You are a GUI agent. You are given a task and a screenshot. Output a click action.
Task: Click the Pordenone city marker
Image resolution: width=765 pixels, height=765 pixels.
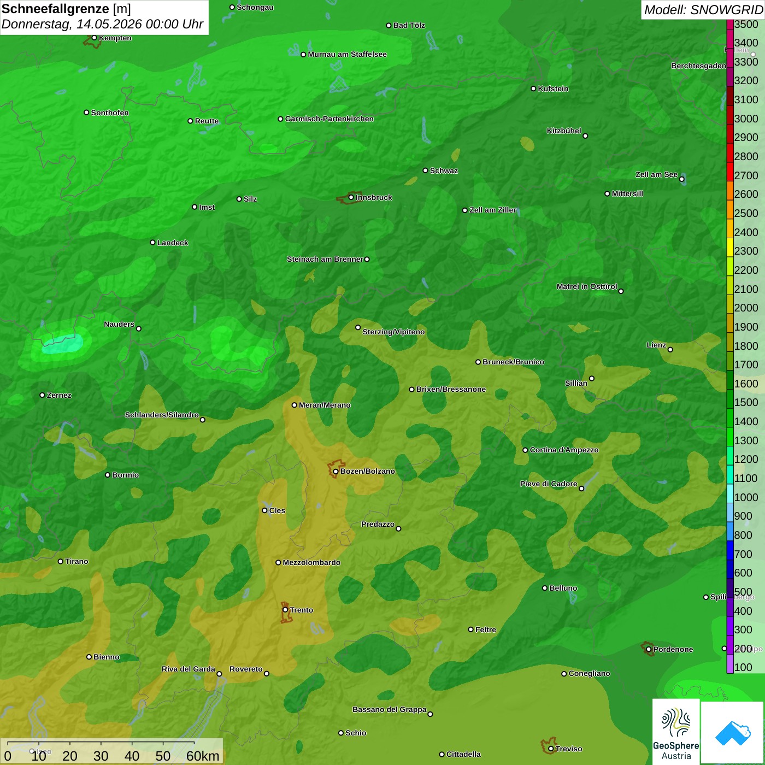pyautogui.click(x=649, y=649)
